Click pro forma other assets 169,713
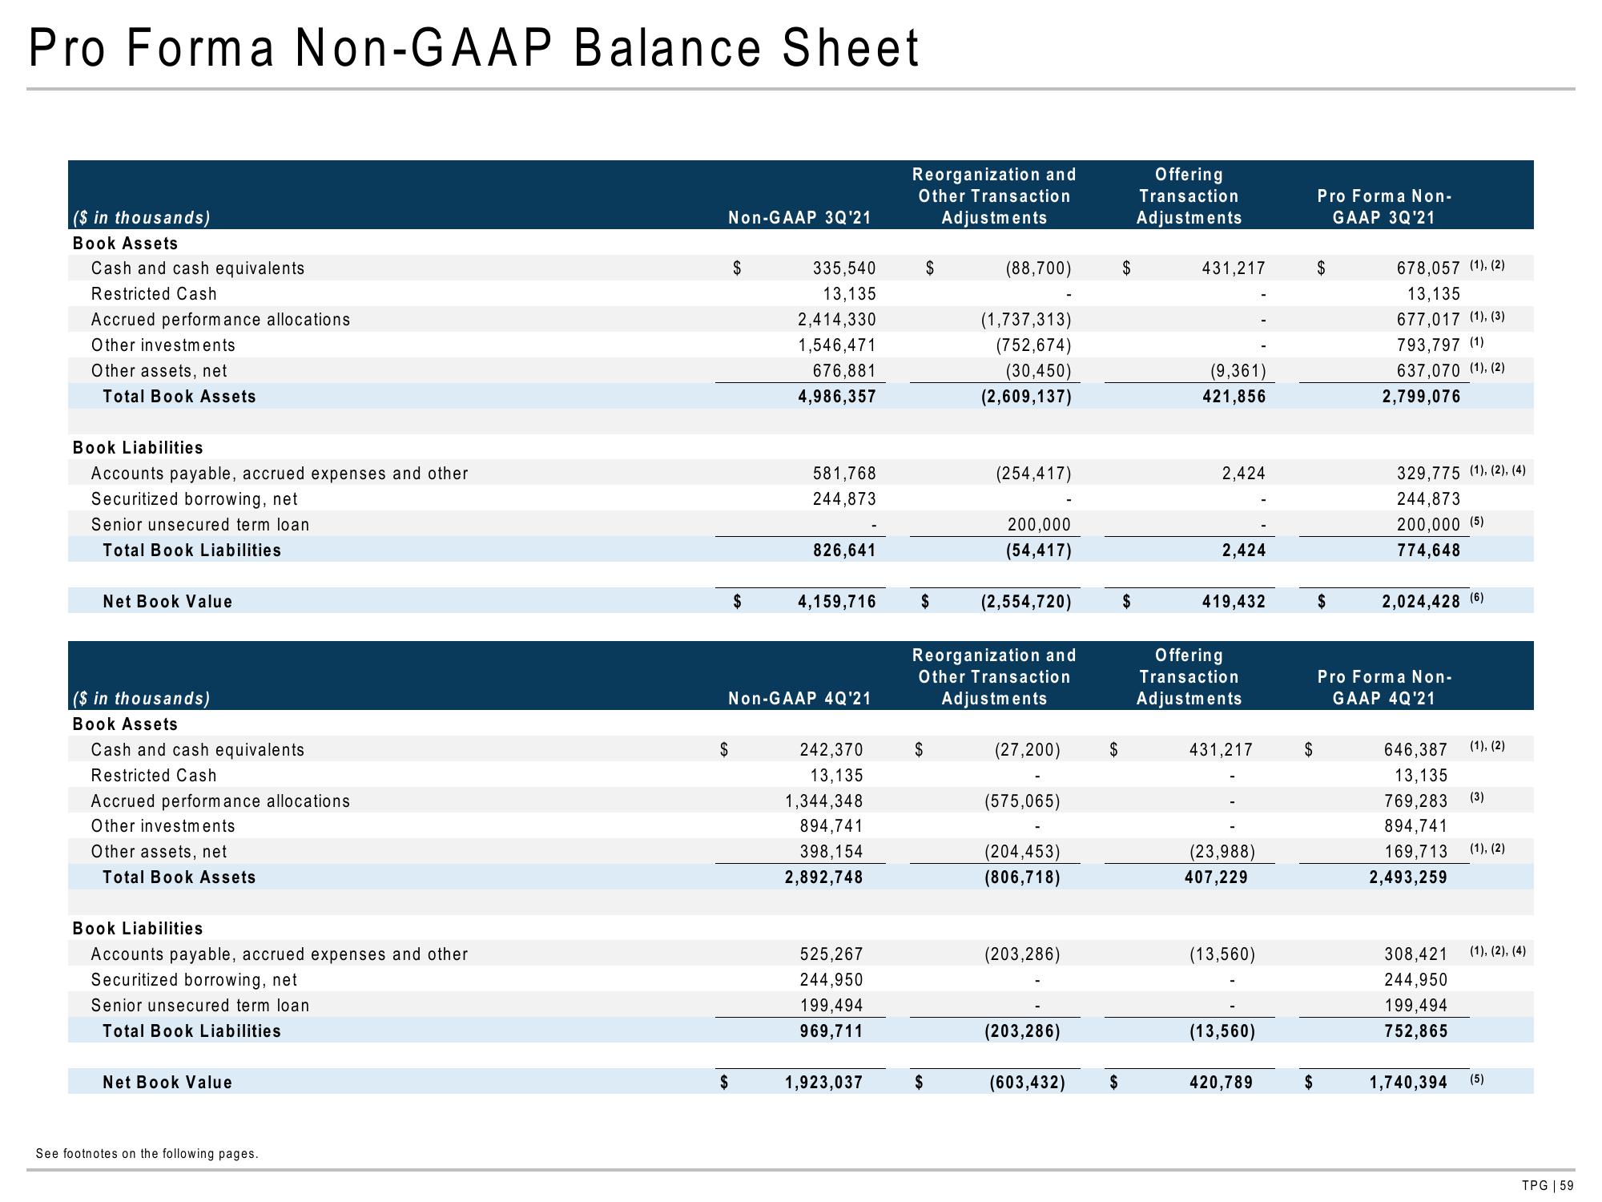 [1415, 852]
